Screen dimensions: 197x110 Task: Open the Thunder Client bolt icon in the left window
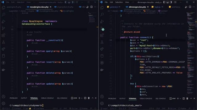(3, 63)
